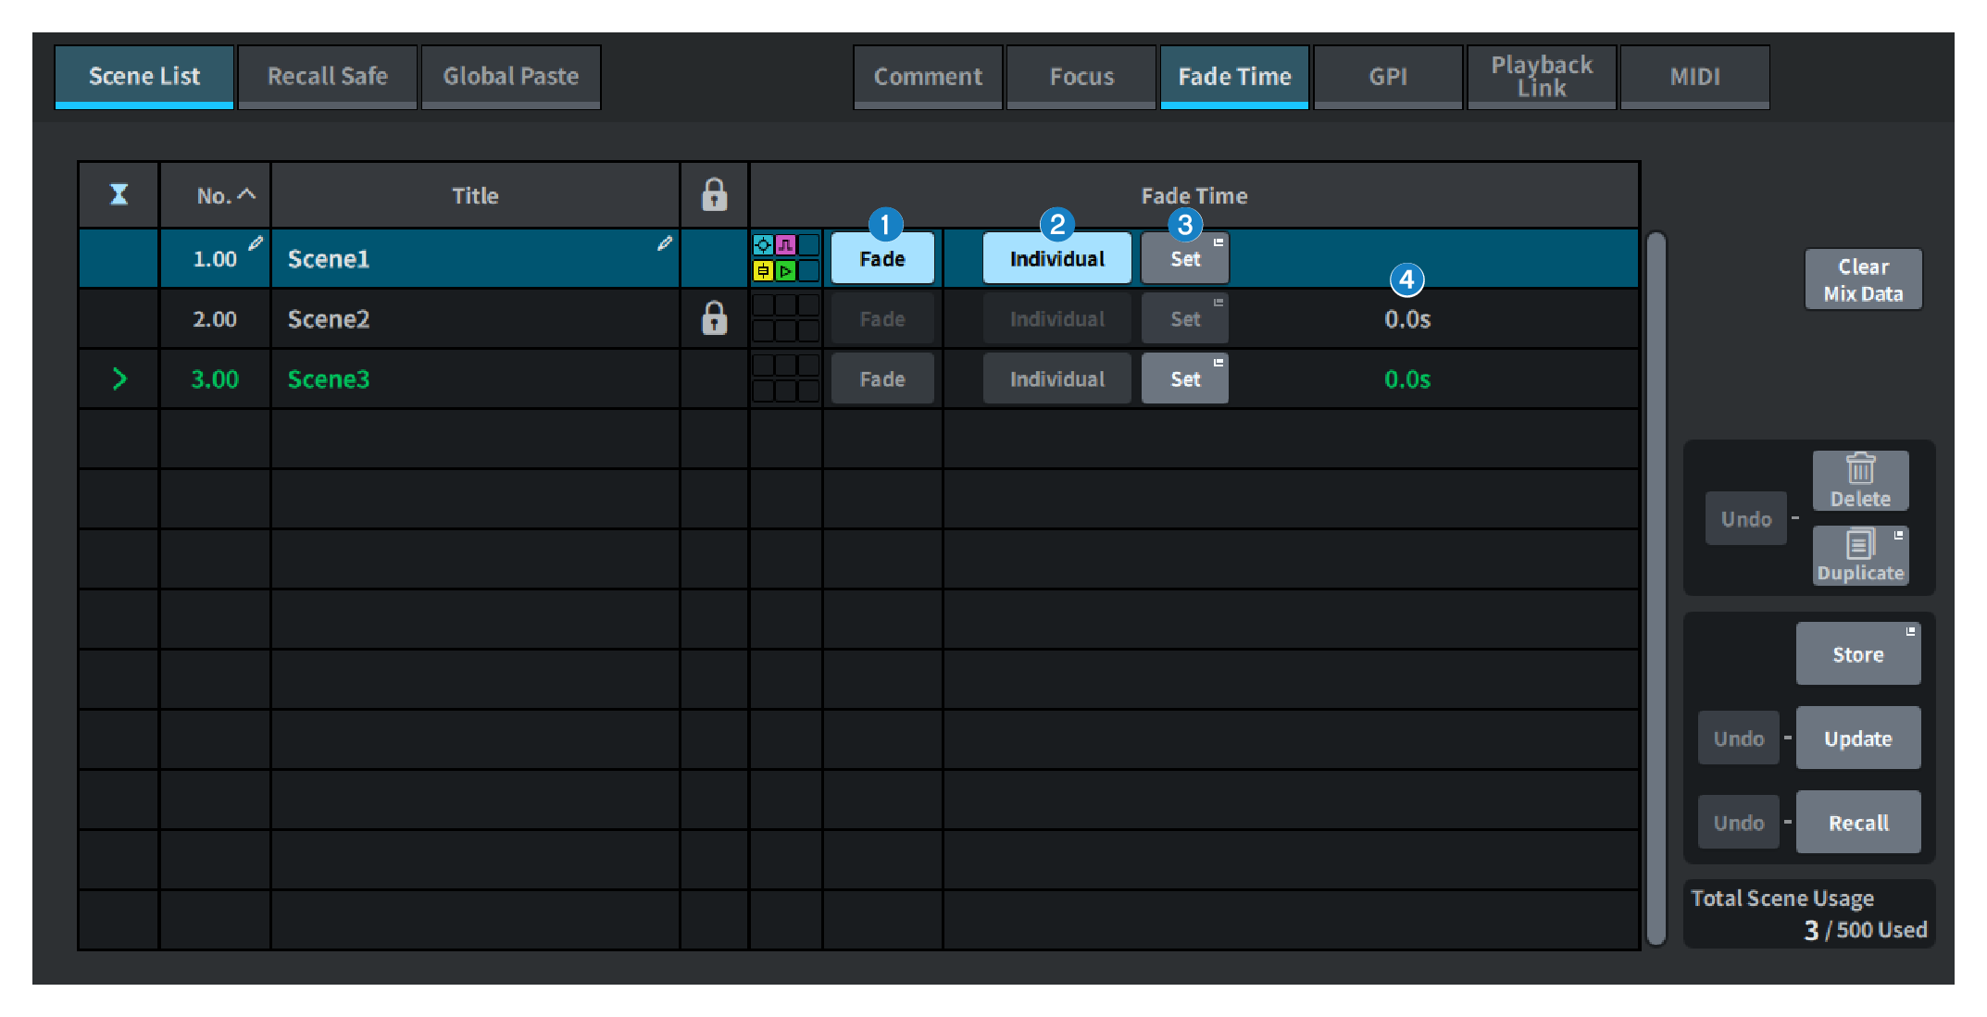Sort scenes by the No. column
The image size is (1987, 1017).
click(225, 195)
